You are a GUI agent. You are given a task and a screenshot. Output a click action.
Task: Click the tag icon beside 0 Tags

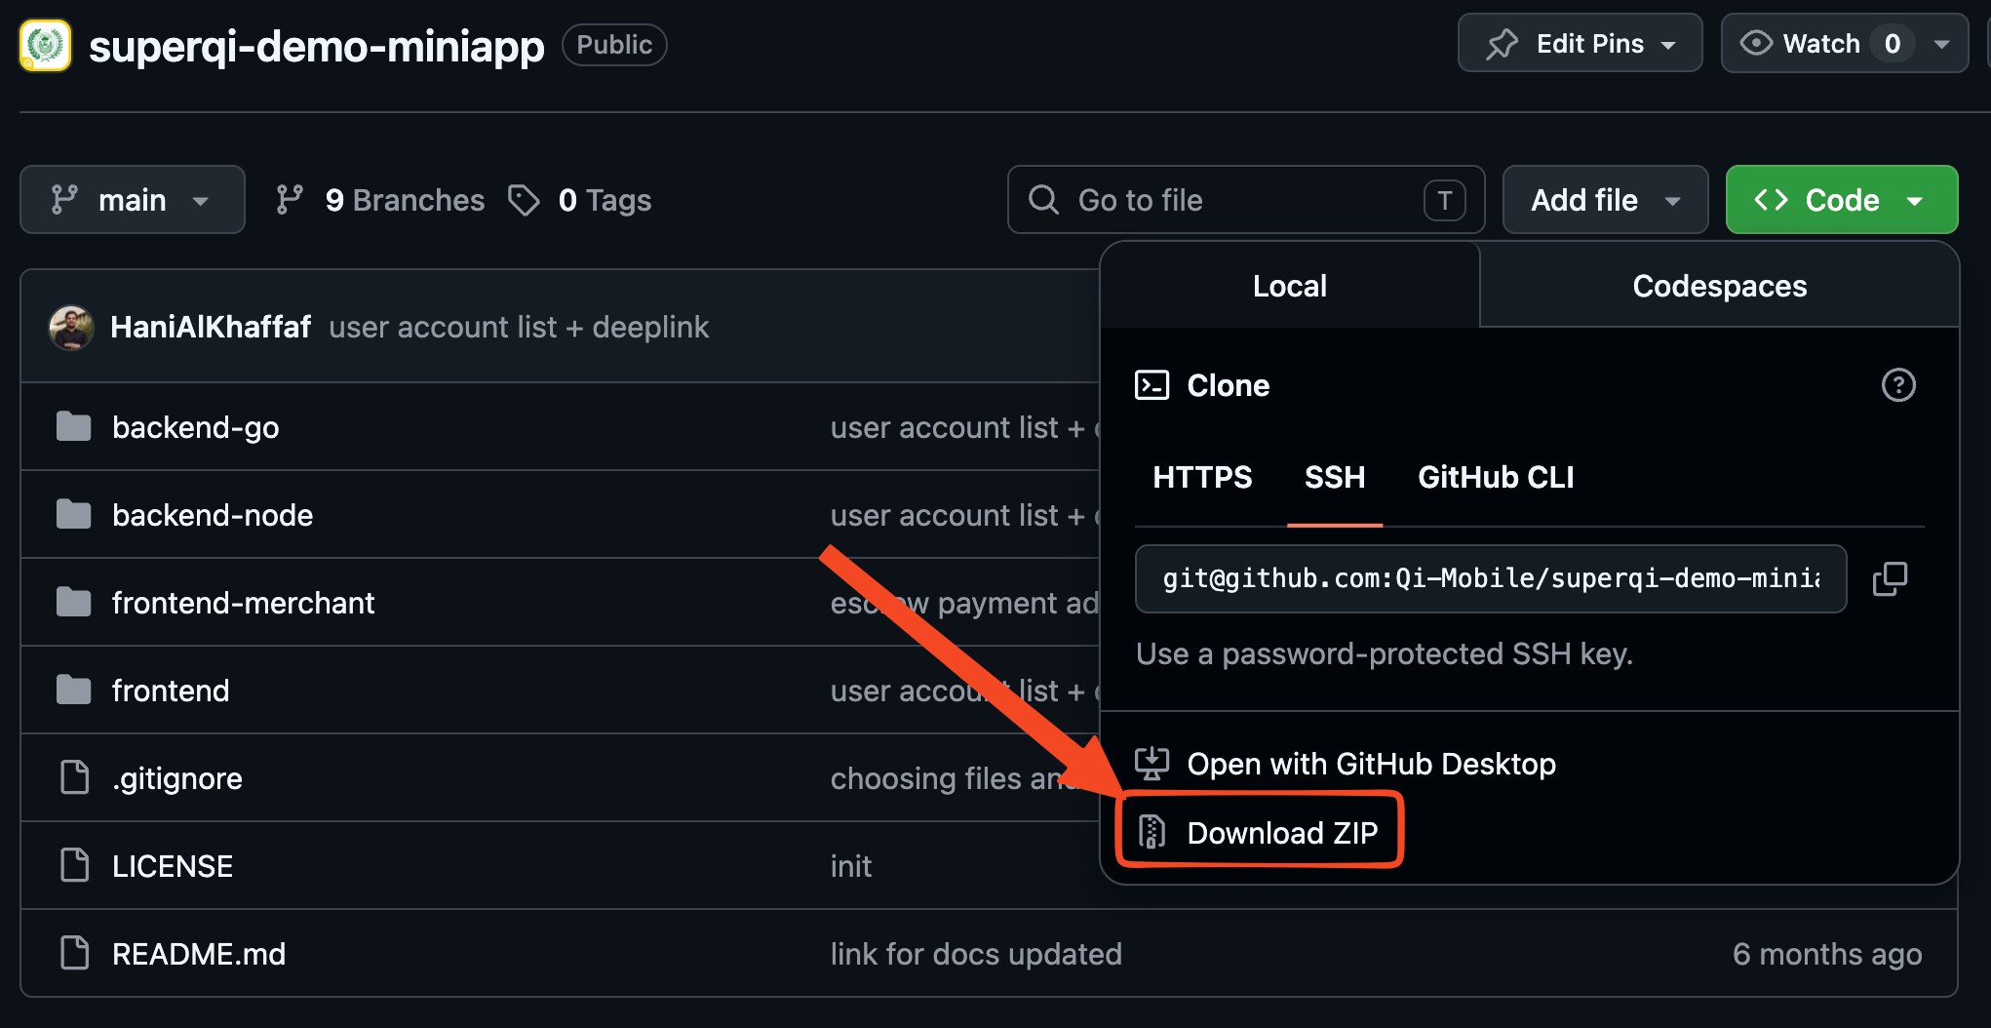[524, 200]
